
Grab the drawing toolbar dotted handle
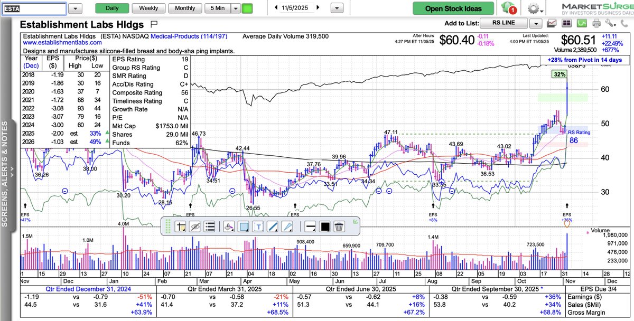(168, 227)
